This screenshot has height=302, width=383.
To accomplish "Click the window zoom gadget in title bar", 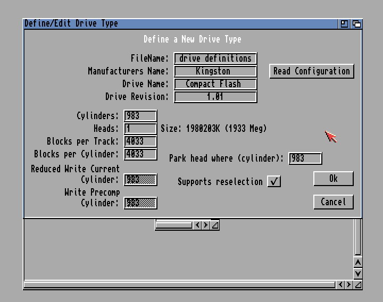I will 345,24.
